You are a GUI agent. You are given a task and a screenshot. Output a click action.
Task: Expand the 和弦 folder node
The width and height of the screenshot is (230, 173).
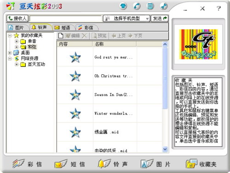coord(17,47)
